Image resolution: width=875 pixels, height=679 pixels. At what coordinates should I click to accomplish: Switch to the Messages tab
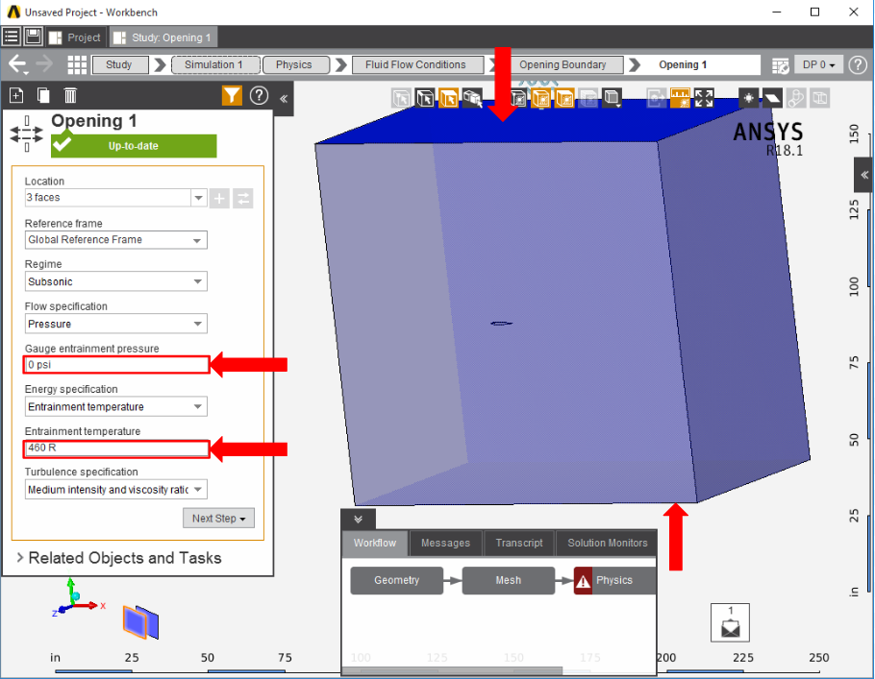click(446, 543)
